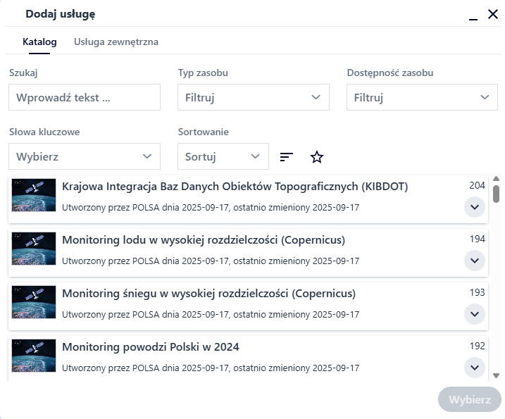Expand the KIBDOT service details chevron
Image resolution: width=505 pixels, height=419 pixels.
(475, 207)
